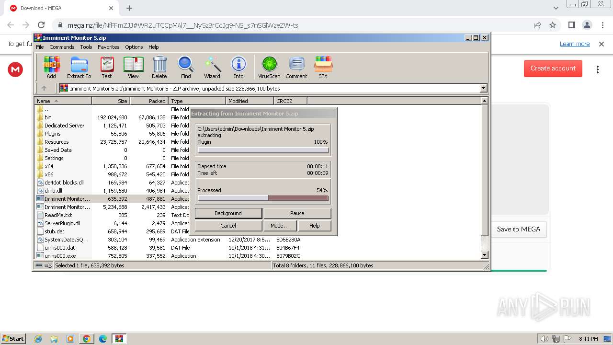Select the unins000.exe file
Image resolution: width=613 pixels, height=345 pixels.
[60, 256]
